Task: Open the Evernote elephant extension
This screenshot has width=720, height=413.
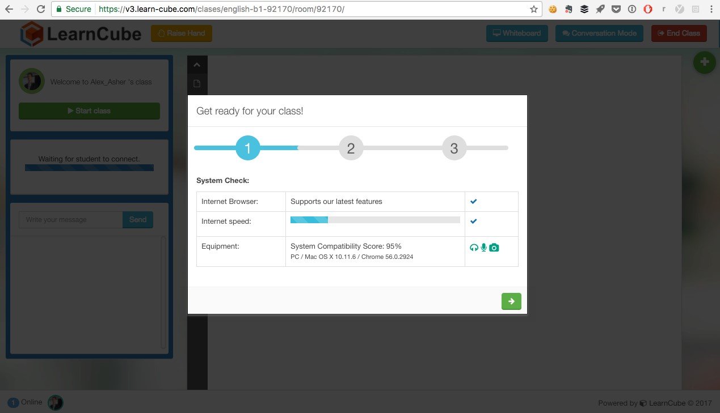Action: click(x=569, y=9)
